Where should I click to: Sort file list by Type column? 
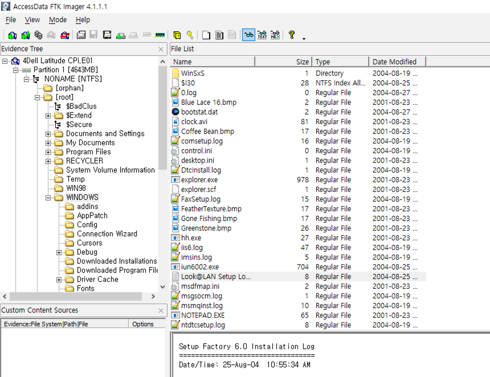(x=340, y=62)
